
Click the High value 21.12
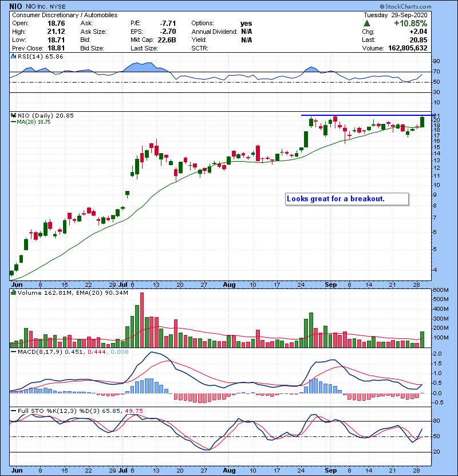[x=56, y=32]
